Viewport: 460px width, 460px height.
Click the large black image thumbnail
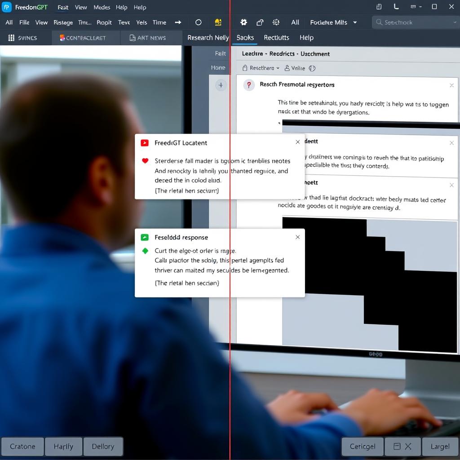(369, 284)
